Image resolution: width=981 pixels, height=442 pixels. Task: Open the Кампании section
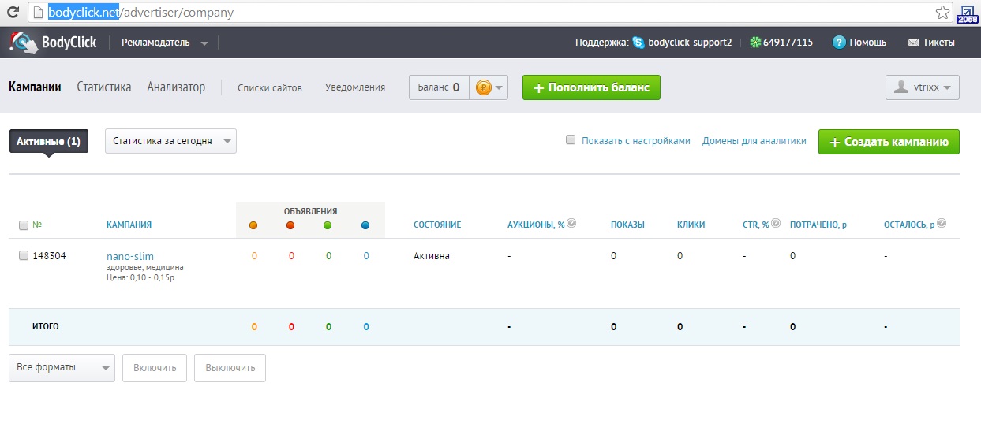tap(35, 87)
